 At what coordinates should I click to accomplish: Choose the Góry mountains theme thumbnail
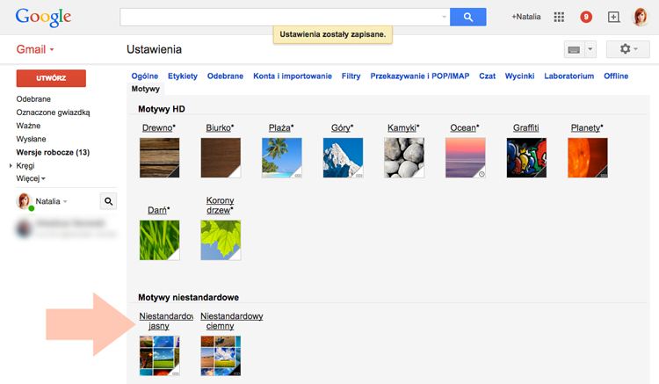click(x=343, y=157)
